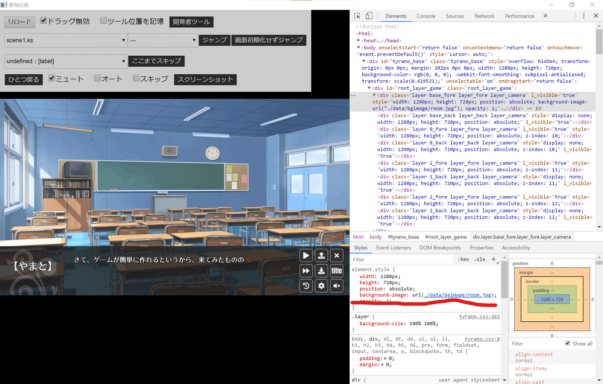Toggle the ドラッグ無効 checkbox
This screenshot has width=603, height=384.
[x=44, y=21]
